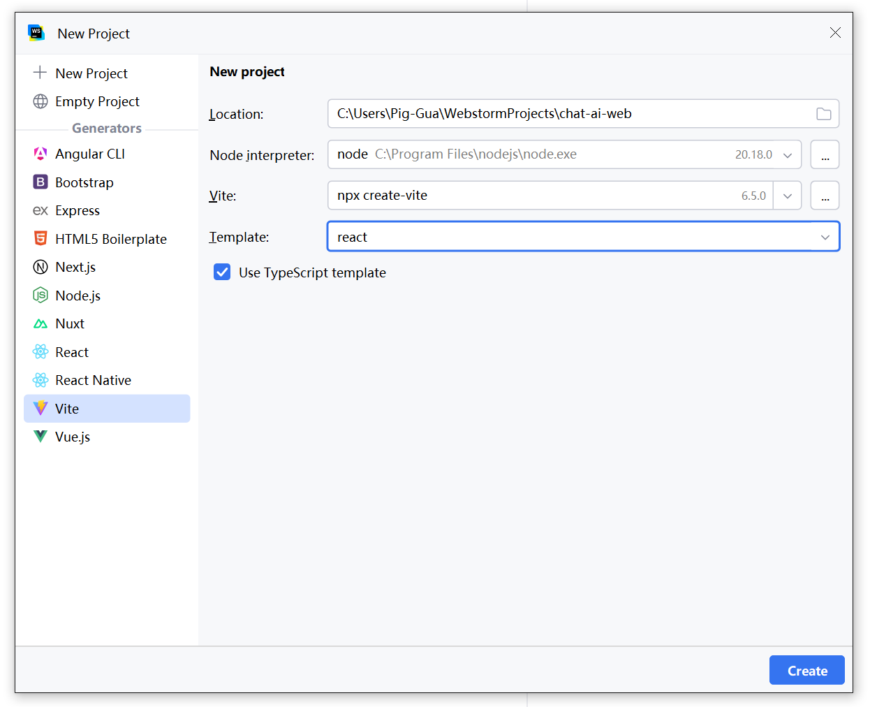Choose the React Native generator
Screen dimensions: 870x707
pyautogui.click(x=107, y=380)
